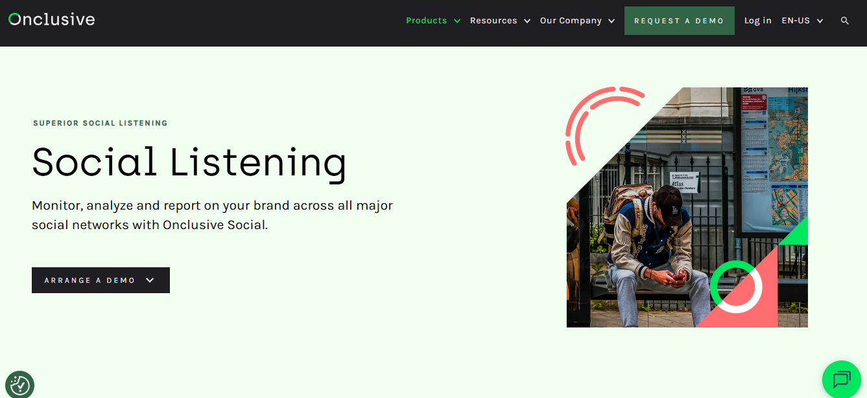Screen dimensions: 867x398
Task: Click the Monitor, analyze and report paragraph
Action: pyautogui.click(x=213, y=216)
